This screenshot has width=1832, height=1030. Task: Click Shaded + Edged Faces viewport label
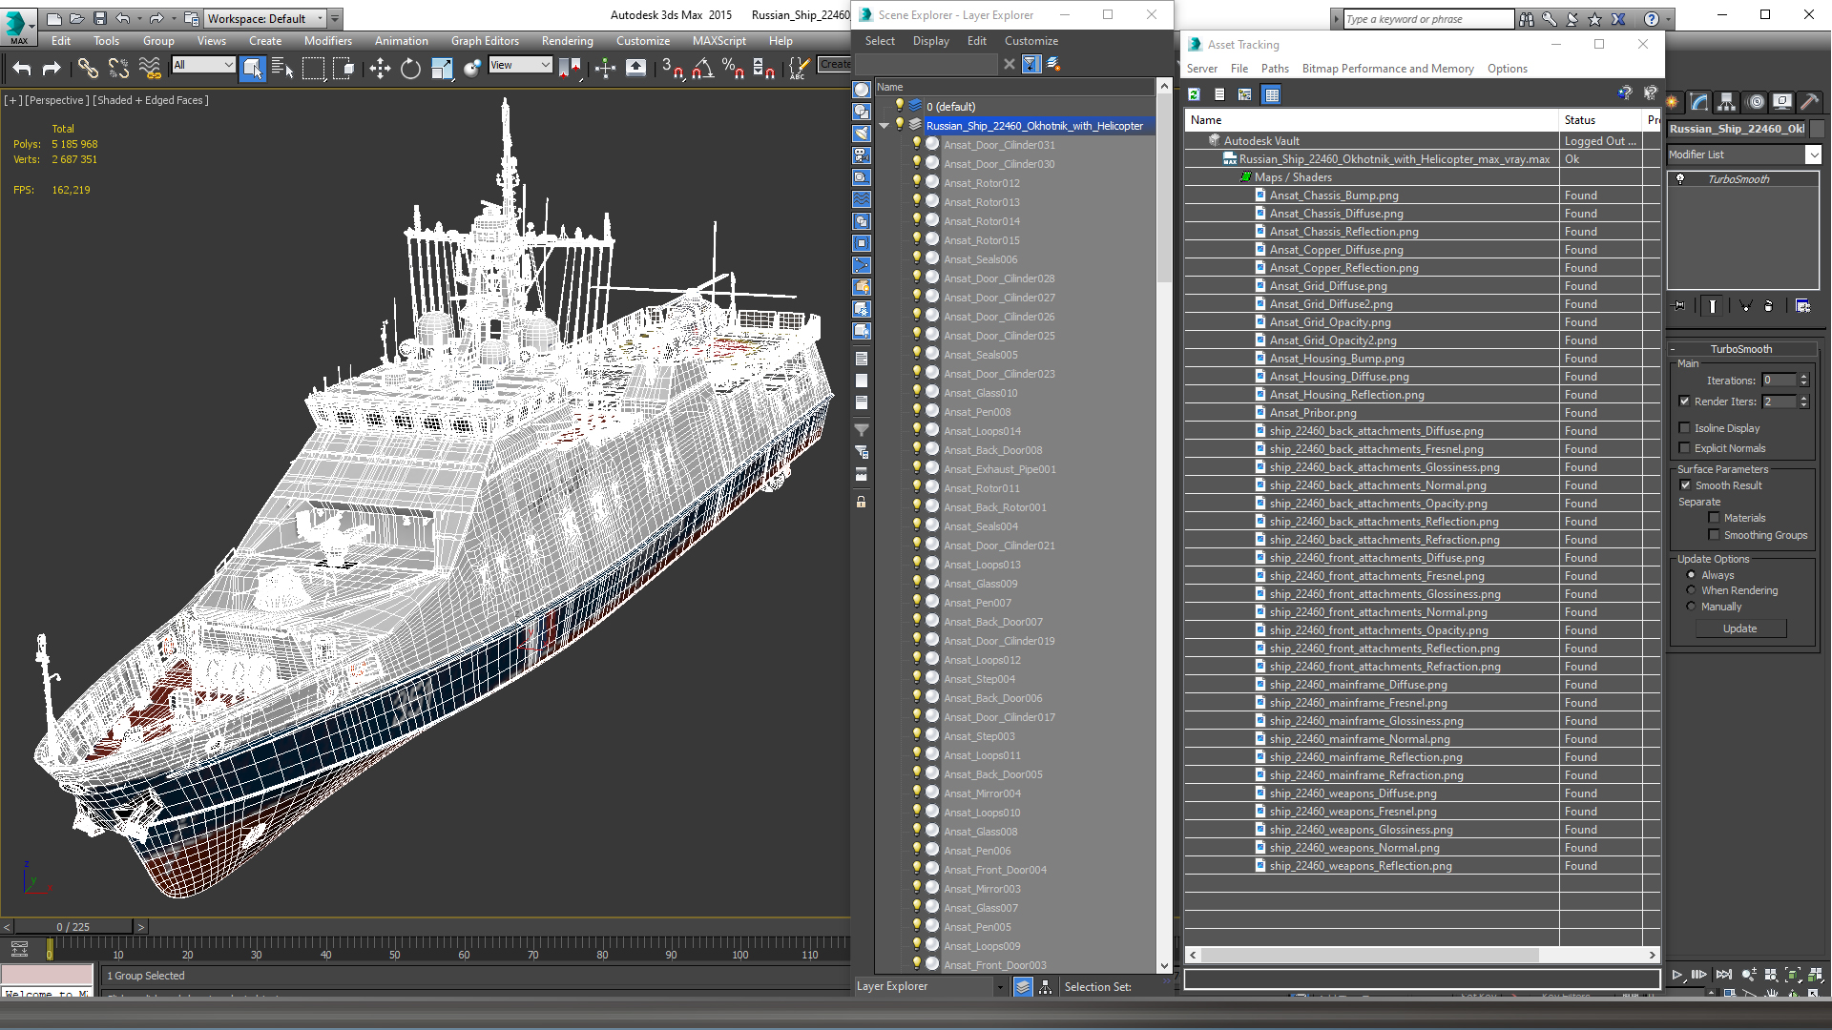[151, 100]
